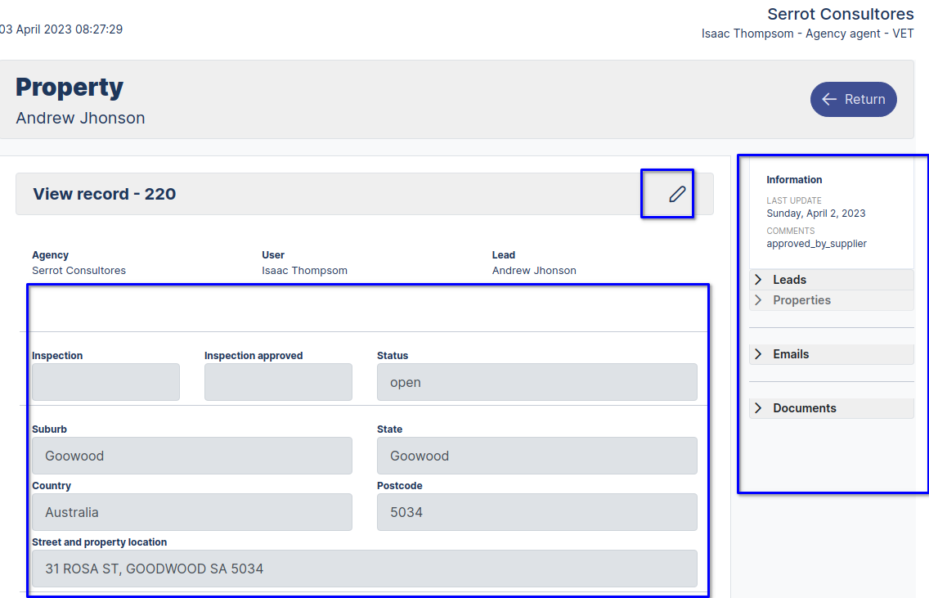Click the Serrot Consultores header name
The height and width of the screenshot is (598, 929).
(x=840, y=14)
